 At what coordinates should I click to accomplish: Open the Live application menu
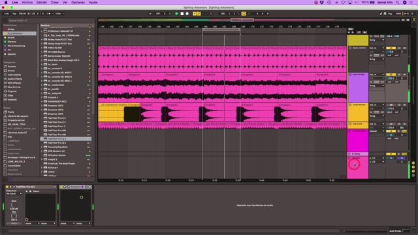coord(14,3)
